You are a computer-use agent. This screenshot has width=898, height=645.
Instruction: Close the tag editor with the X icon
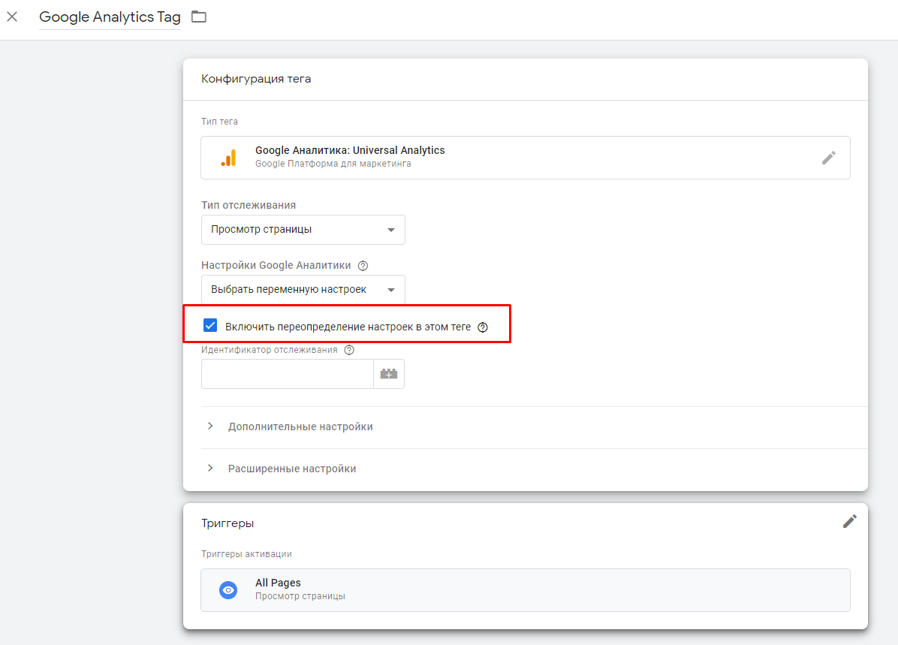click(12, 17)
